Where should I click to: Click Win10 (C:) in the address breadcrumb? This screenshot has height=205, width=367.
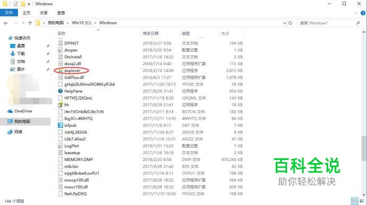click(x=81, y=23)
